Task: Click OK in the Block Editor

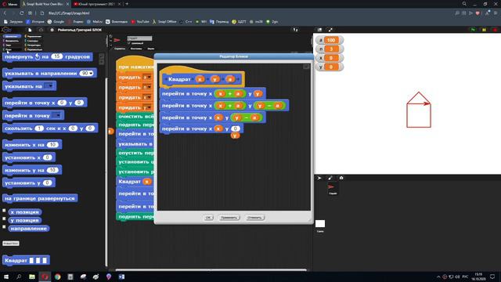Action: coord(208,218)
